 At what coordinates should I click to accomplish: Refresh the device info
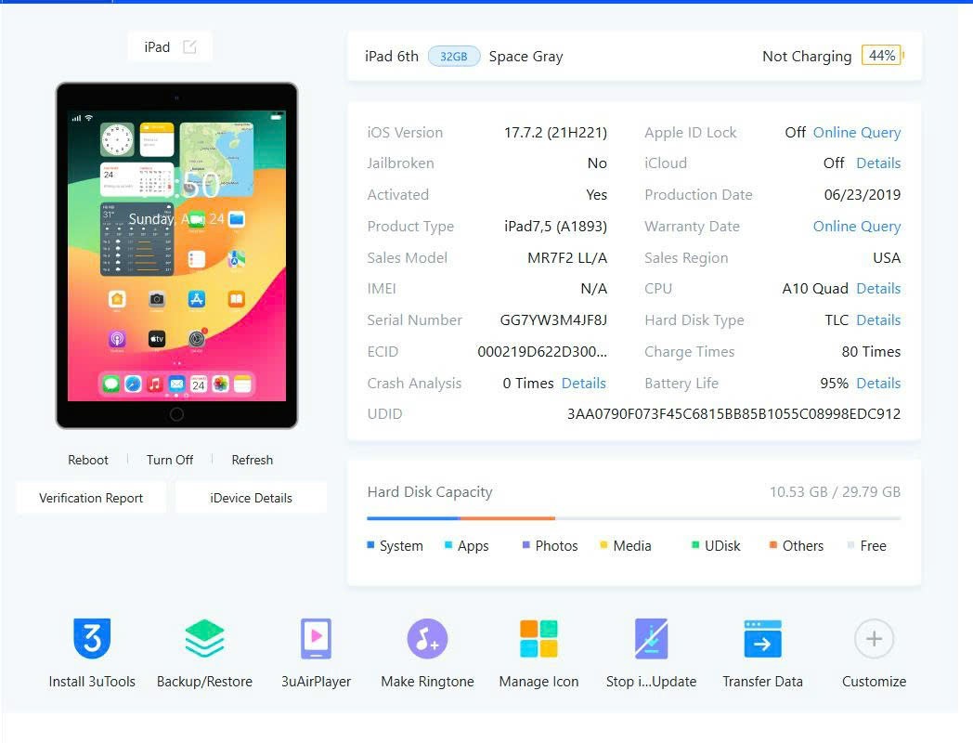coord(252,460)
